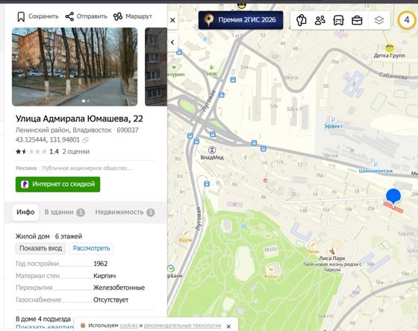Viewport: 418px width, 331px height.
Task: Click Рассмотреть button
Action: (x=91, y=248)
